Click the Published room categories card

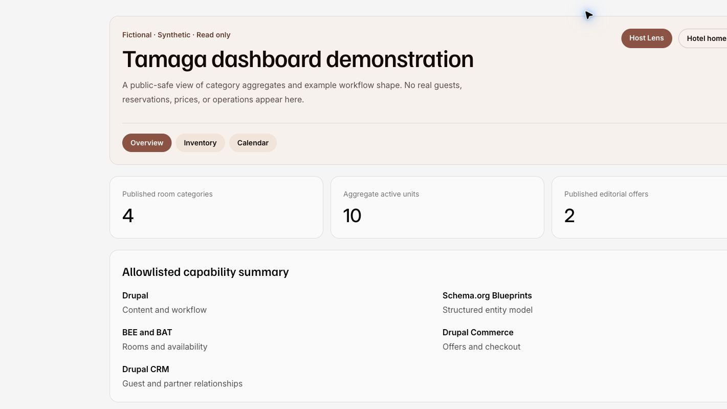(216, 207)
